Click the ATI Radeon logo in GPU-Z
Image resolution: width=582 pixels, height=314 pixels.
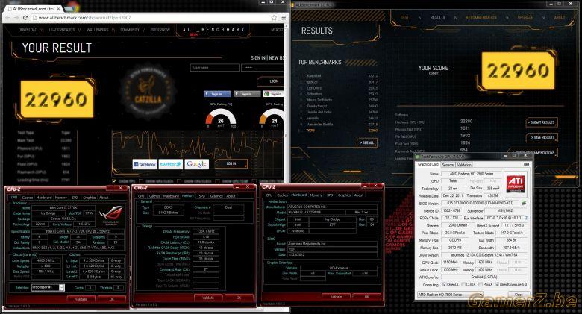coord(516,183)
